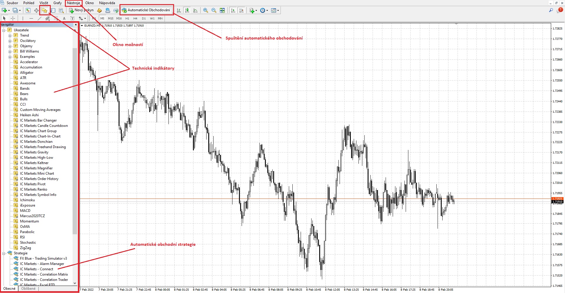Image resolution: width=565 pixels, height=293 pixels.
Task: Toggle the chart shift button
Action: click(x=242, y=10)
